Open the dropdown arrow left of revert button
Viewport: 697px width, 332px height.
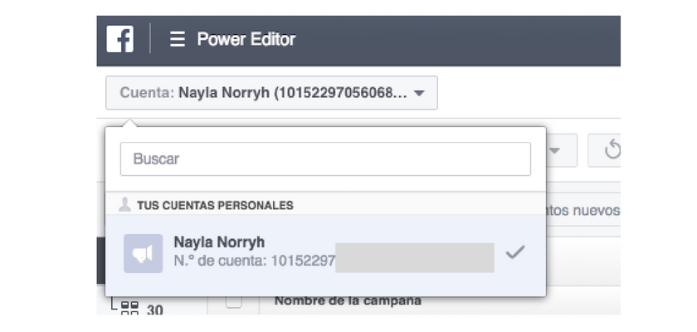(554, 150)
